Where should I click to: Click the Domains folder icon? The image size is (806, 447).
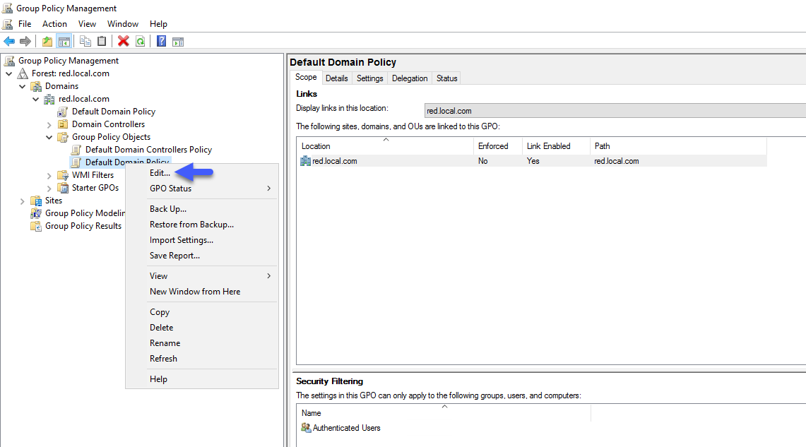pos(36,86)
